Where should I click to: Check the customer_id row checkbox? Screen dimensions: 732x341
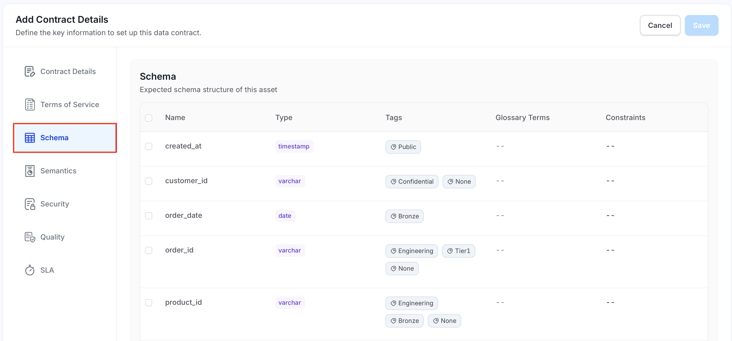(148, 181)
